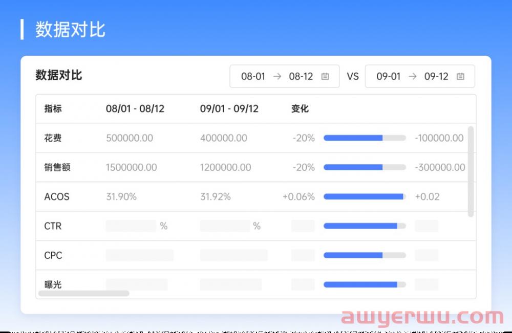Click the VS label between date ranges
The width and height of the screenshot is (512, 333).
pos(353,76)
